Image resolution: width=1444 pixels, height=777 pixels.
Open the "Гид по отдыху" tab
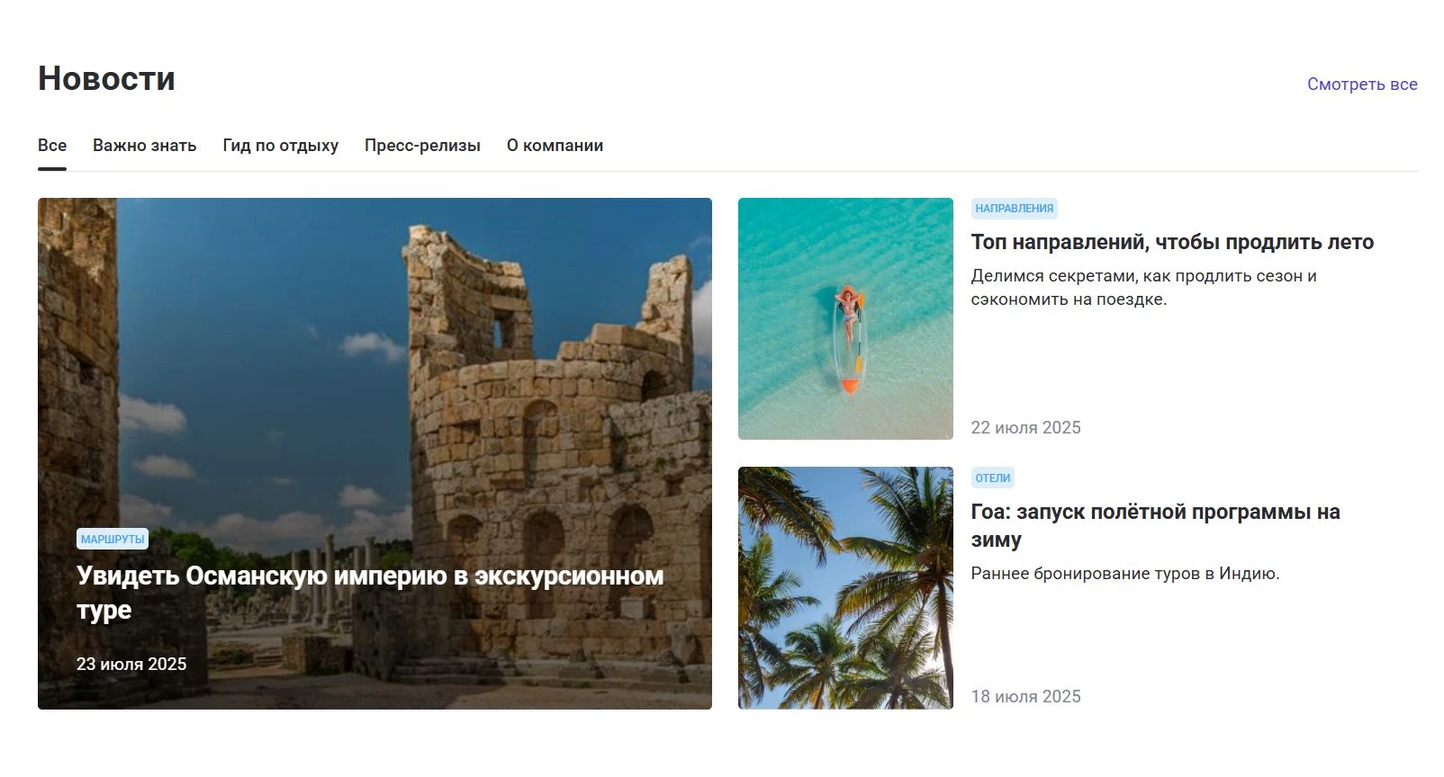click(281, 146)
